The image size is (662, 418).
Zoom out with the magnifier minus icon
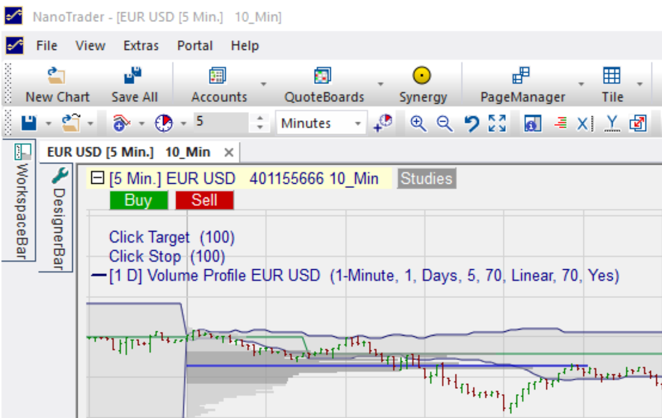pos(444,123)
